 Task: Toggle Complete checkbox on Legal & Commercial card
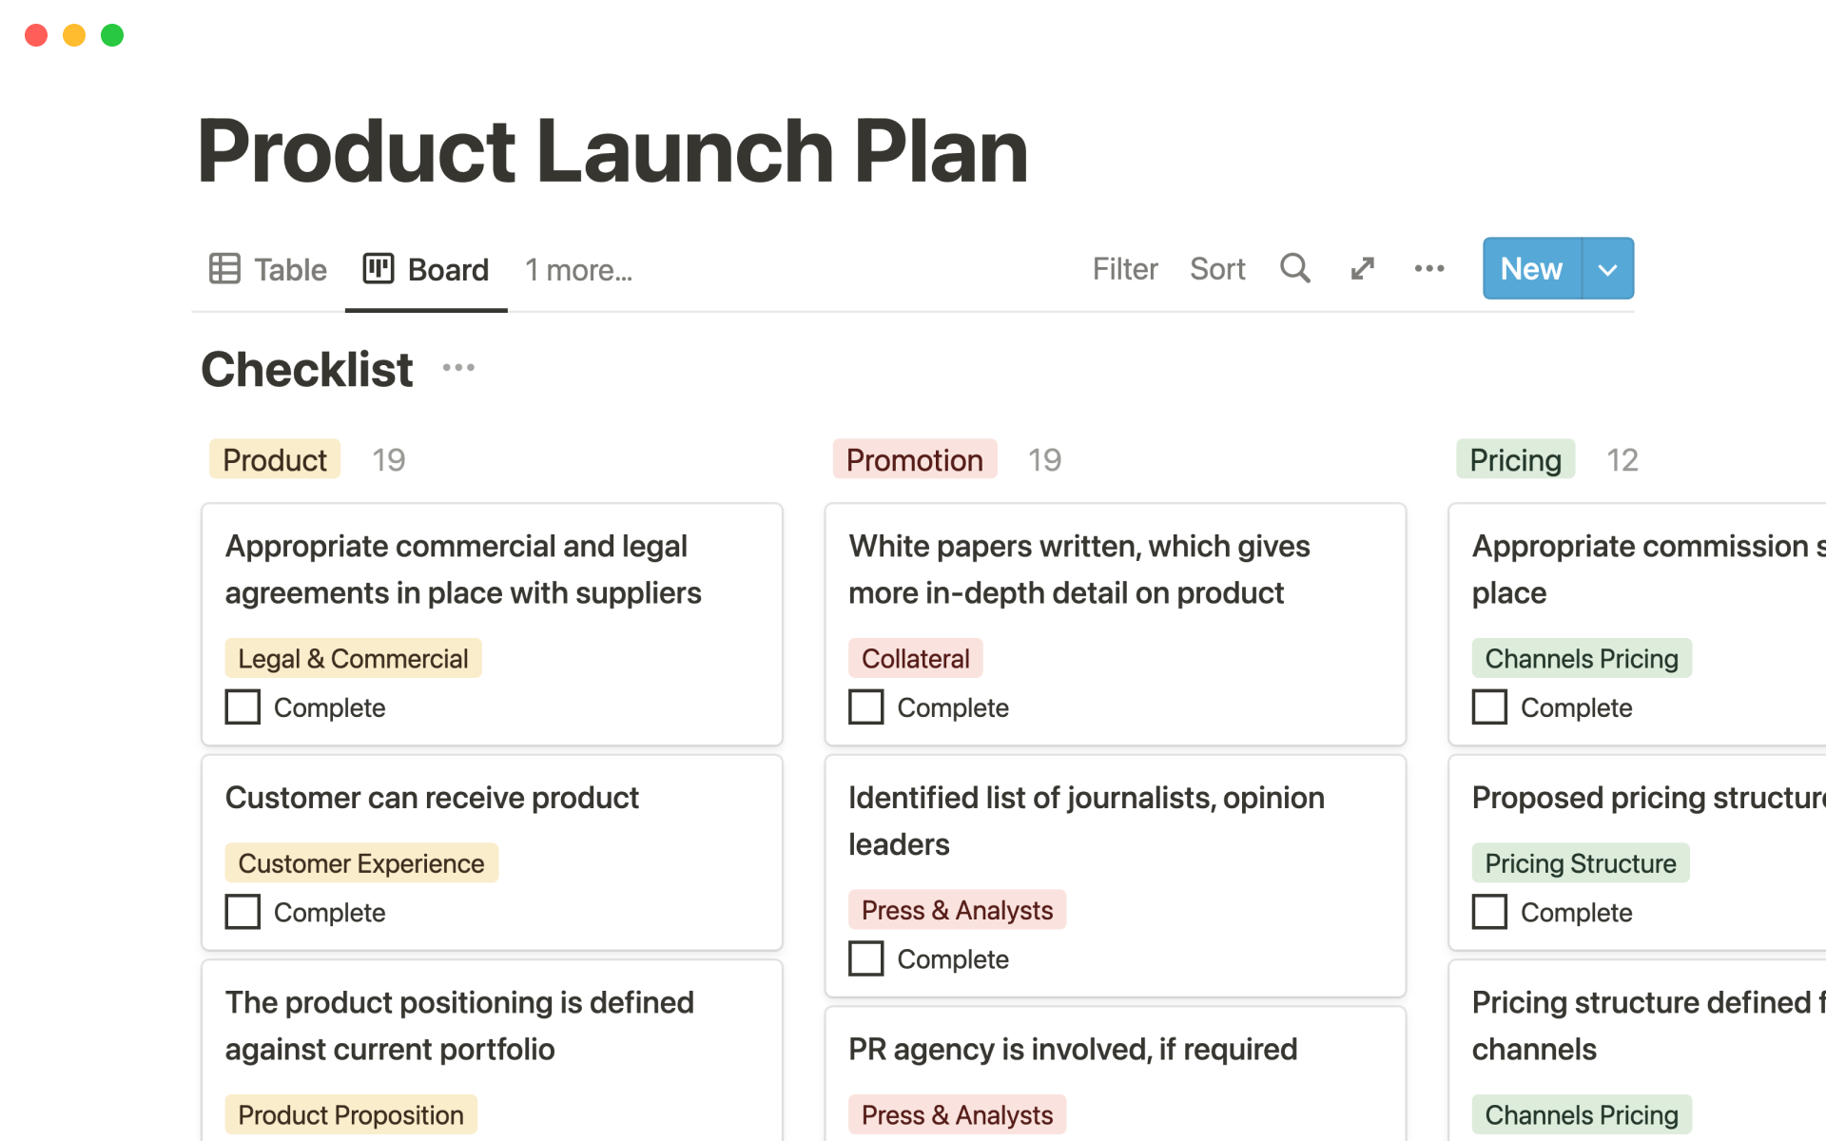click(x=241, y=707)
